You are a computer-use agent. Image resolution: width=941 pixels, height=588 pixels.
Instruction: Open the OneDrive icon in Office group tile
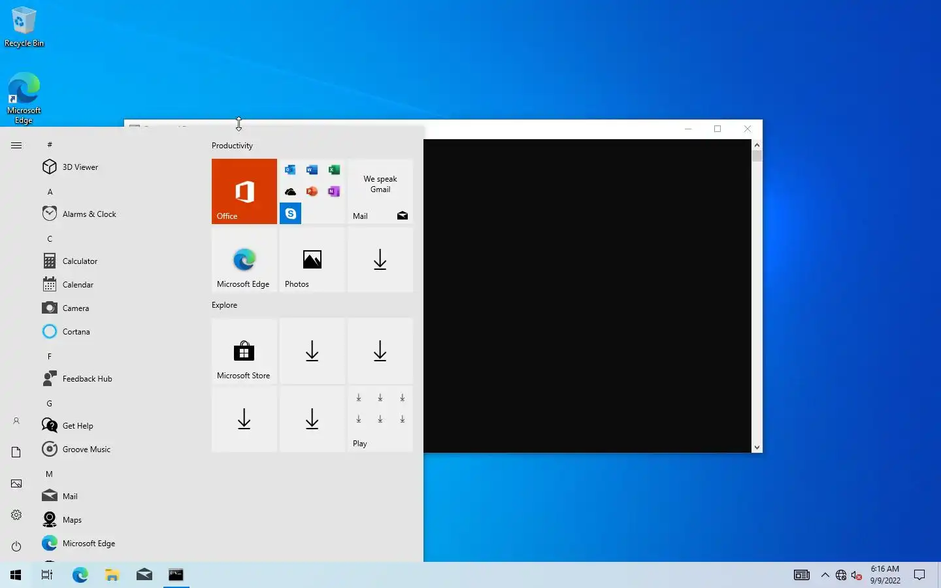tap(290, 191)
